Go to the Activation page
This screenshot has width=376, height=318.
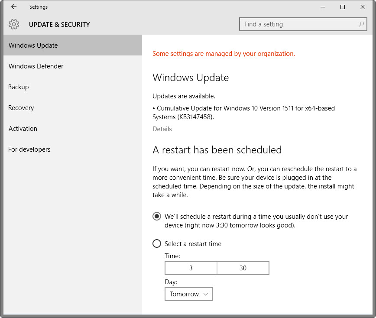pyautogui.click(x=73, y=129)
